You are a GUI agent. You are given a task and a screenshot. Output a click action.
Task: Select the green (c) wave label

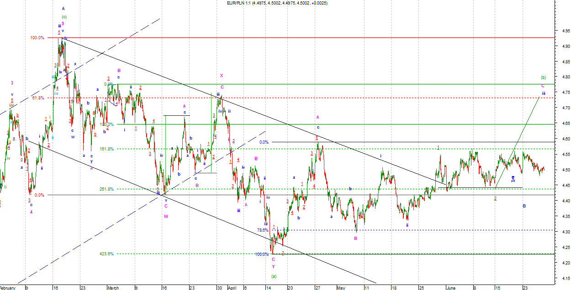click(x=64, y=17)
